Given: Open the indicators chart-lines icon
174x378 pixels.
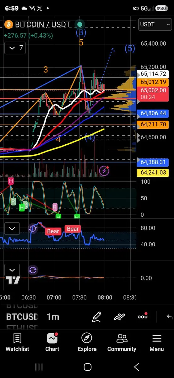Looking at the screenshot, I should (120, 317).
